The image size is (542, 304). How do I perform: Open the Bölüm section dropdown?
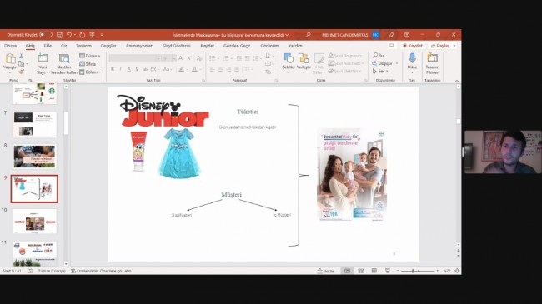point(90,72)
